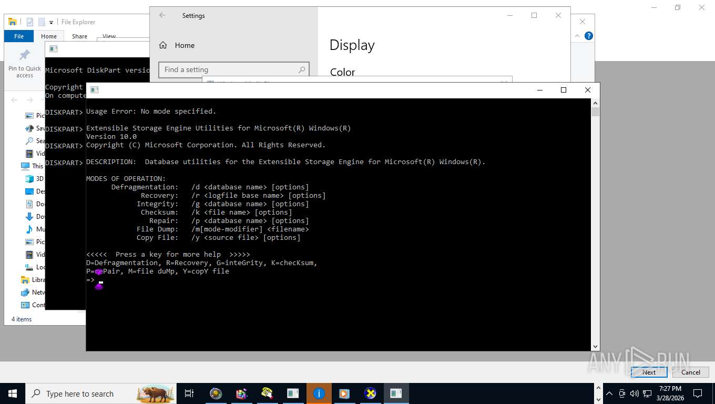Viewport: 715px width, 404px height.
Task: Click the taskbar 'Type here to search' box
Action: click(x=101, y=393)
